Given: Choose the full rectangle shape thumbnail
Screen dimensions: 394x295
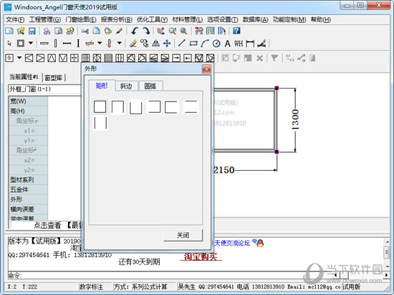Looking at the screenshot, I should [x=100, y=106].
